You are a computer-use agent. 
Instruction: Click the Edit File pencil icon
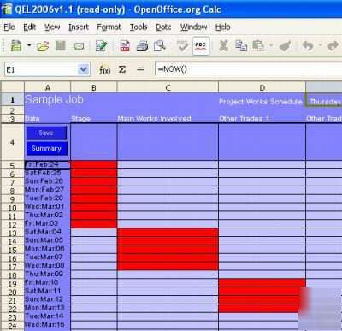tap(101, 46)
